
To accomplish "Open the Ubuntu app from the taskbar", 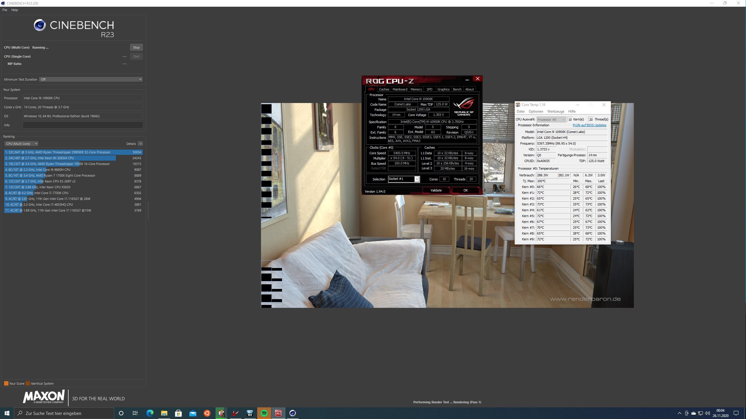I will pos(207,413).
